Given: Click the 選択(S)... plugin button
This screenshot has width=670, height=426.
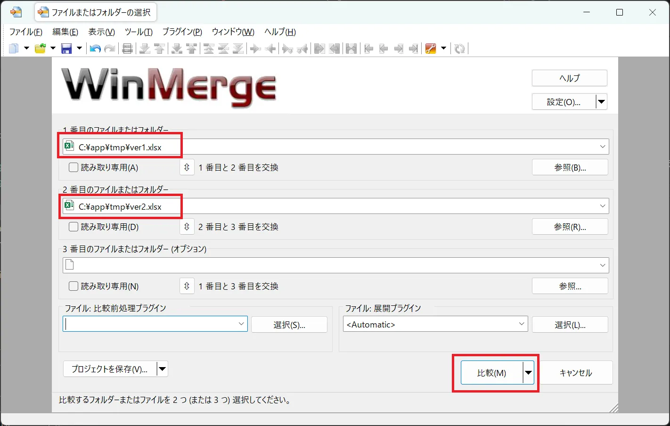Looking at the screenshot, I should [x=289, y=325].
